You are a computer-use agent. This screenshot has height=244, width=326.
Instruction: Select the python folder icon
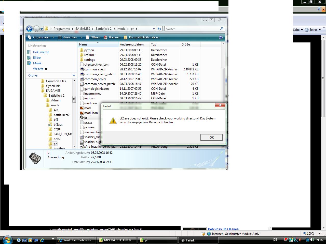82,50
